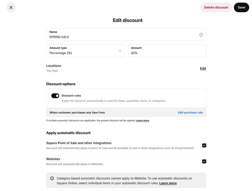This screenshot has height=191, width=252.
Task: Save the discount changes
Action: tap(241, 7)
